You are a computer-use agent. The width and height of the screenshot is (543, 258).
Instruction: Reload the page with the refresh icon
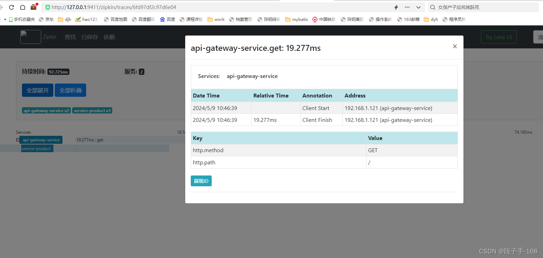[12, 7]
